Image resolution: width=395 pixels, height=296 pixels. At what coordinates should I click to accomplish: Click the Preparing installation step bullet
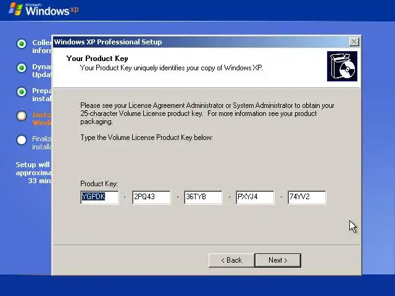coord(22,92)
